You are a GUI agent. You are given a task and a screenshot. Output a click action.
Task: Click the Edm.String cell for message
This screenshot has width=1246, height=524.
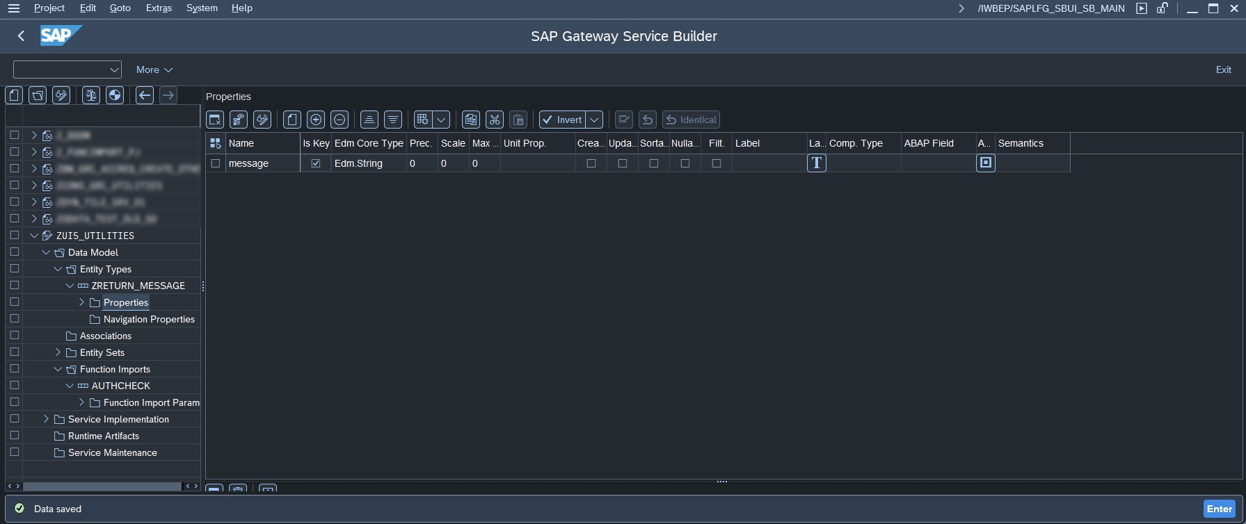[369, 163]
